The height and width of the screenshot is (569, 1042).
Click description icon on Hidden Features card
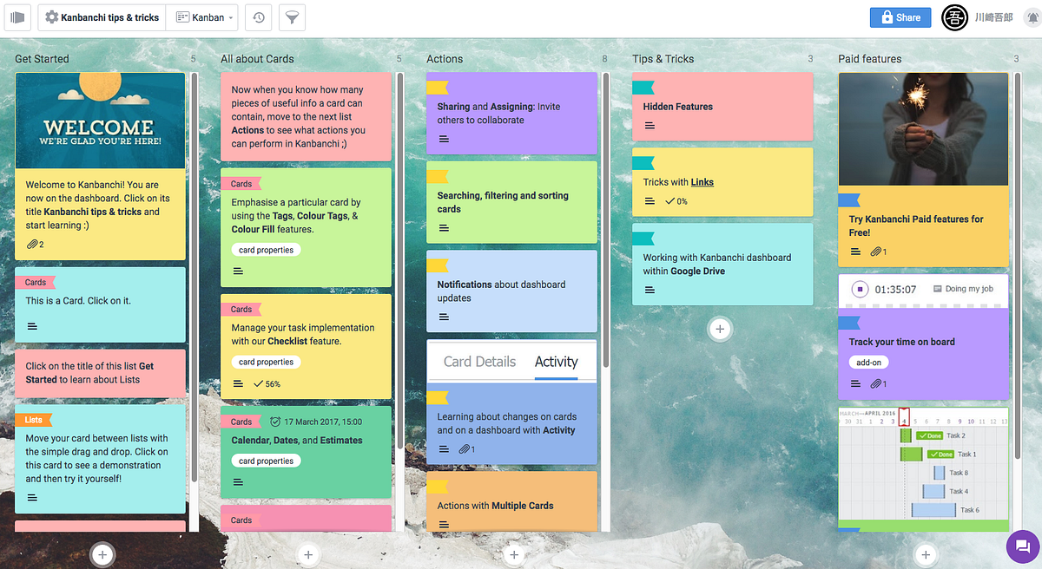pyautogui.click(x=650, y=126)
